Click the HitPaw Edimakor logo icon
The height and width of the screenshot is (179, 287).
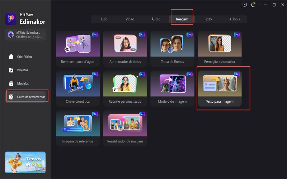[10, 18]
